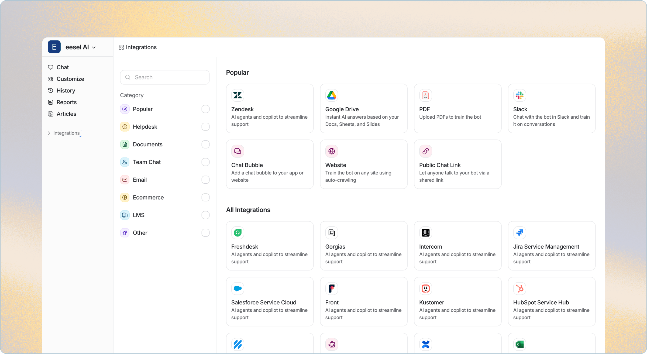The height and width of the screenshot is (354, 647).
Task: Click the Ecommerce category icon
Action: pos(125,197)
